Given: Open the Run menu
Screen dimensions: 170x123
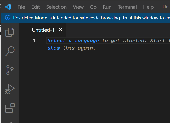Looking at the screenshot, I should [107, 7].
